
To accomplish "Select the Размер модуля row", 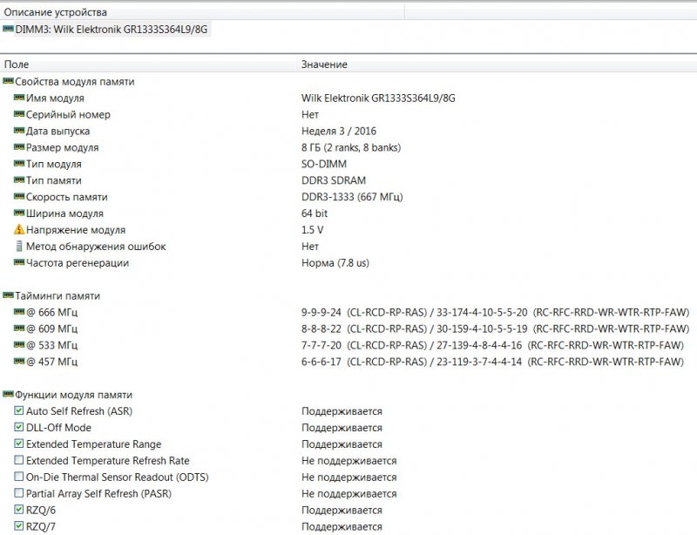I will 62,147.
